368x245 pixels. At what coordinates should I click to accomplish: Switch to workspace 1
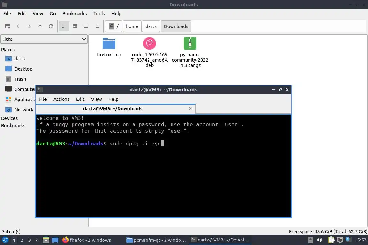(x=14, y=240)
